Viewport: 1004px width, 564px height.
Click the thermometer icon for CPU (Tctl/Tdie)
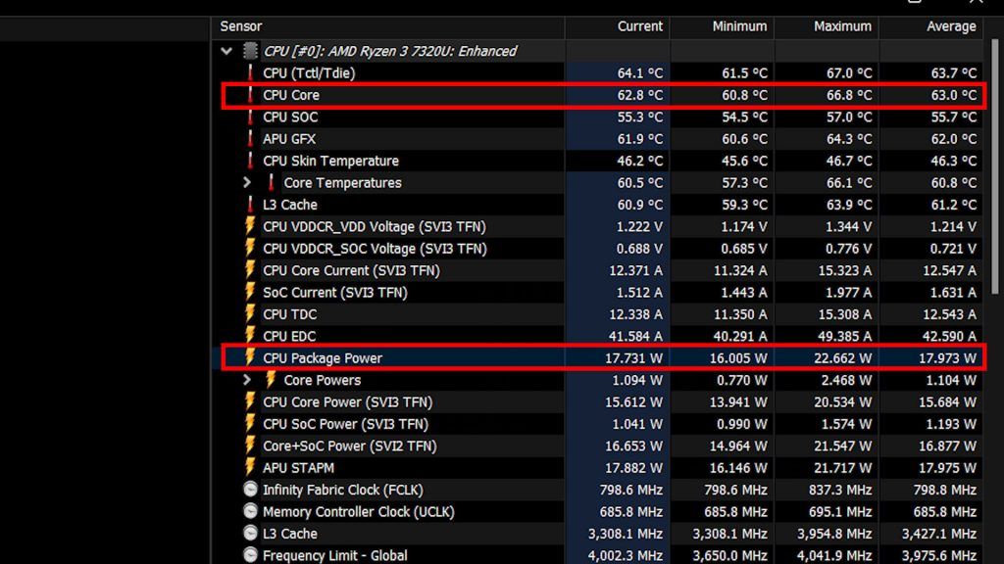tap(250, 72)
